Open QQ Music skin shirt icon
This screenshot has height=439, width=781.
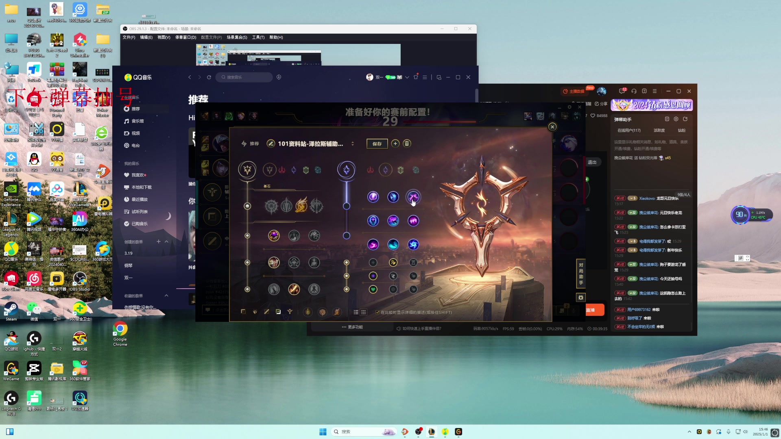tap(416, 77)
